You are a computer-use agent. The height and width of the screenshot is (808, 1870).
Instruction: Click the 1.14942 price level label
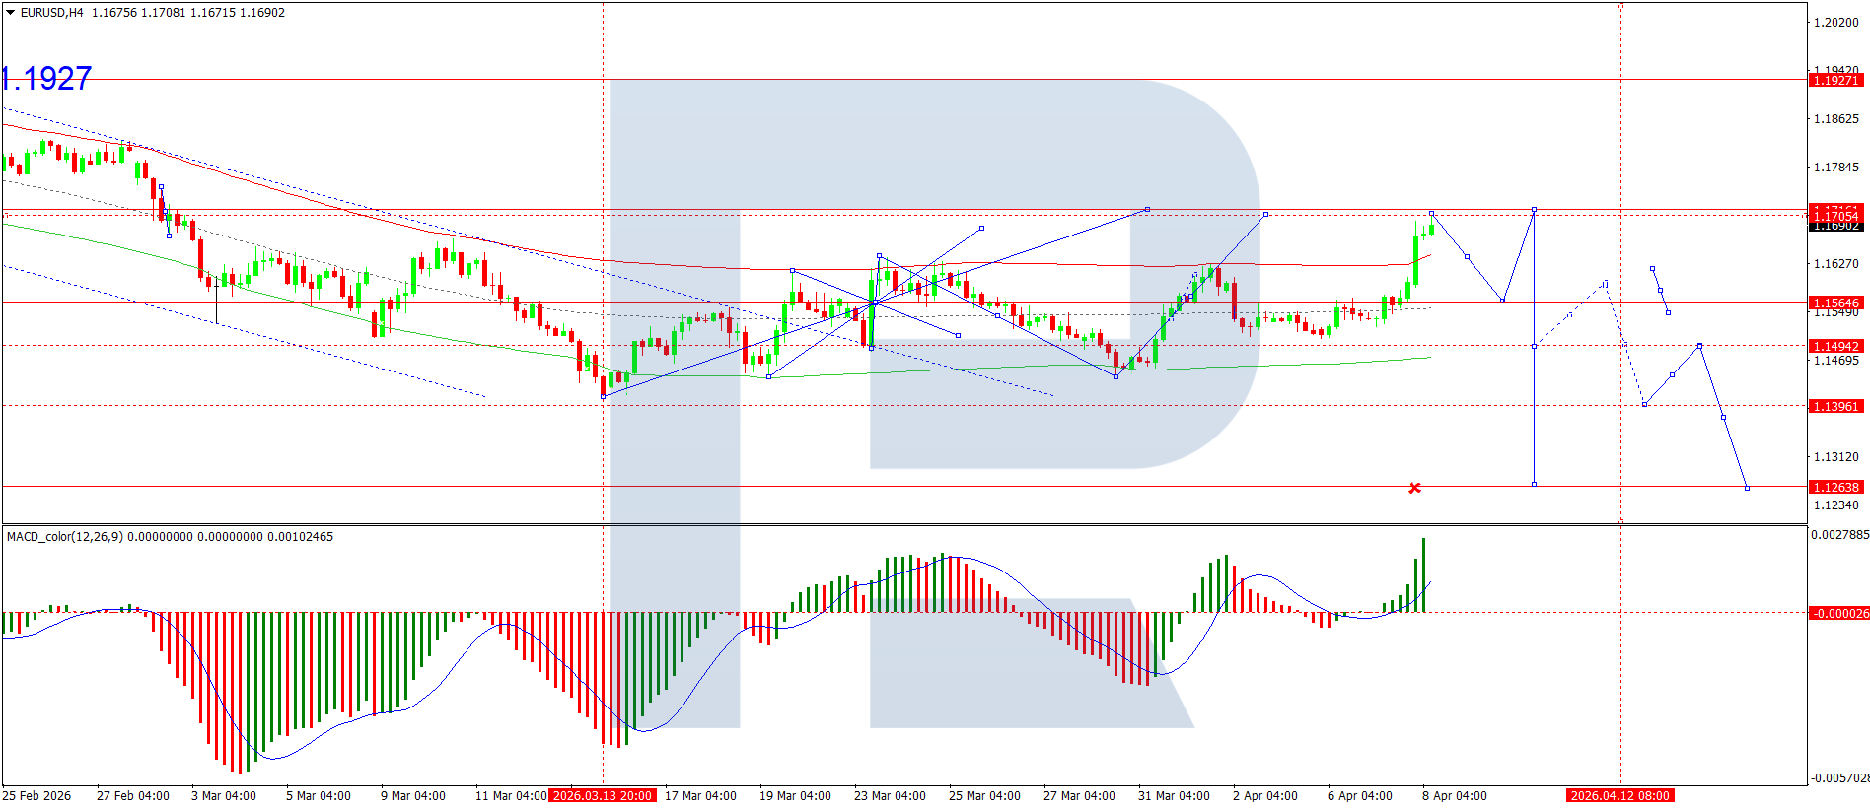tap(1835, 346)
